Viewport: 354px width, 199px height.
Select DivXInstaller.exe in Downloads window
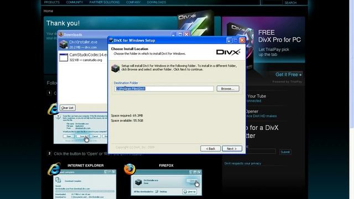pyautogui.click(x=83, y=44)
